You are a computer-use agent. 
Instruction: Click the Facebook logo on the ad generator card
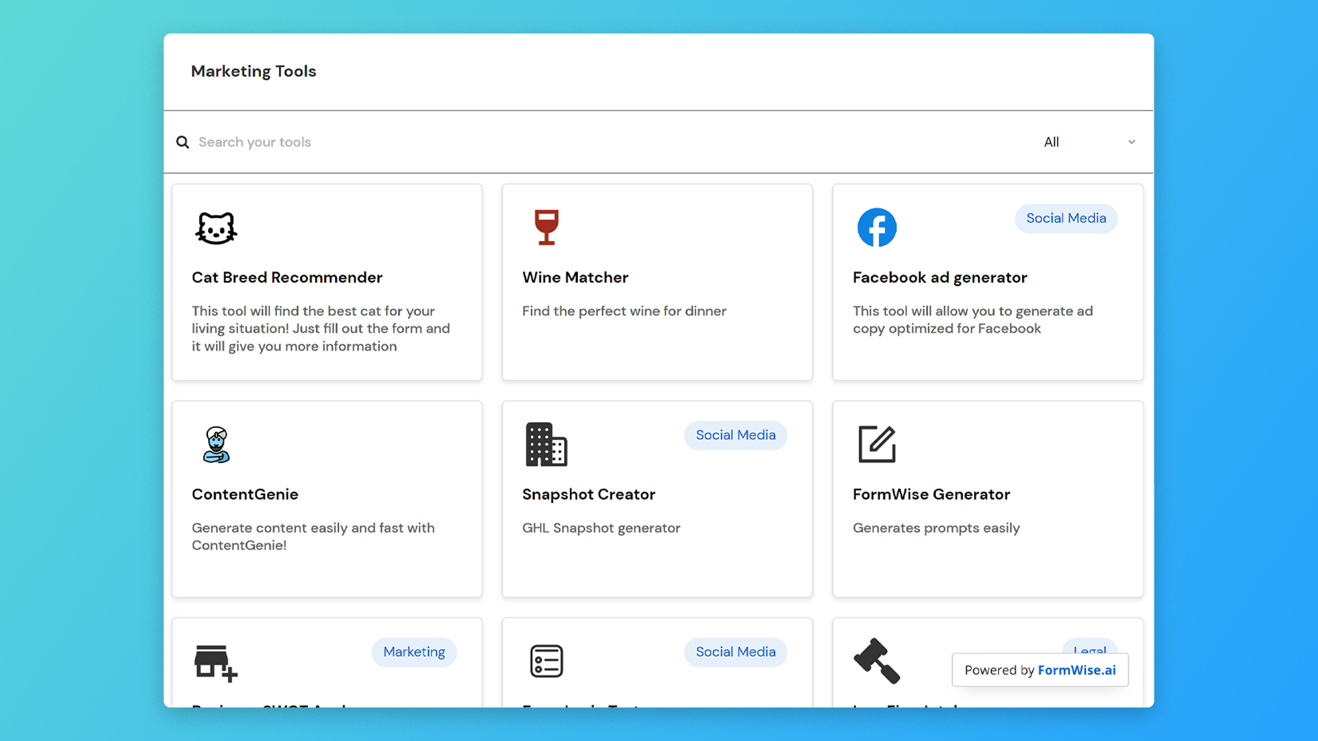(x=877, y=227)
